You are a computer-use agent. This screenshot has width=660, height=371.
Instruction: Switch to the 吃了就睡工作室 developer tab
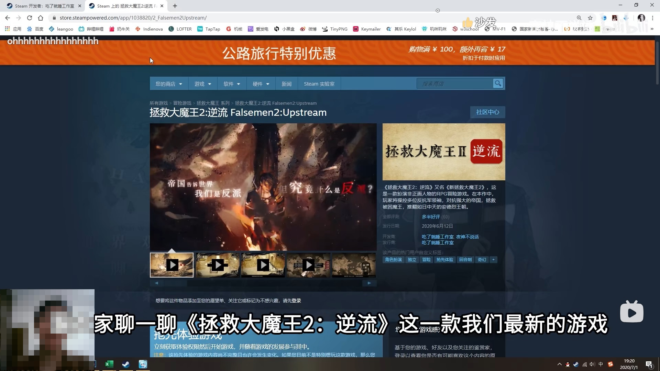(44, 6)
